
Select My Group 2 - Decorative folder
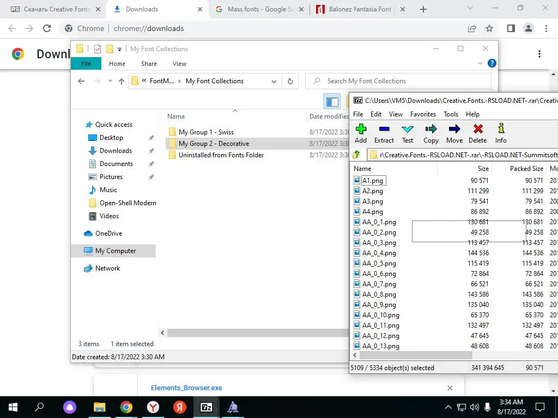tap(214, 144)
